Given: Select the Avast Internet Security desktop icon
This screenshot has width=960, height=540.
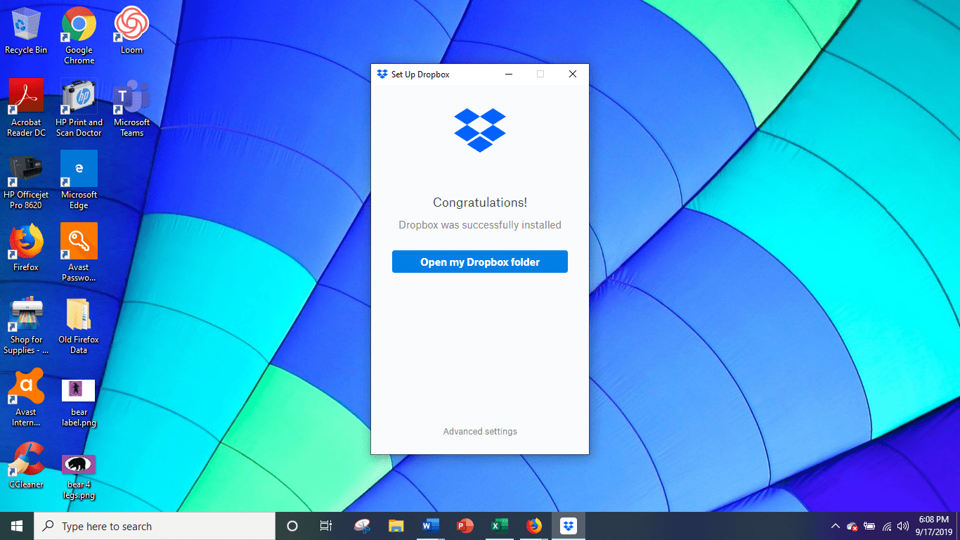Looking at the screenshot, I should point(26,398).
